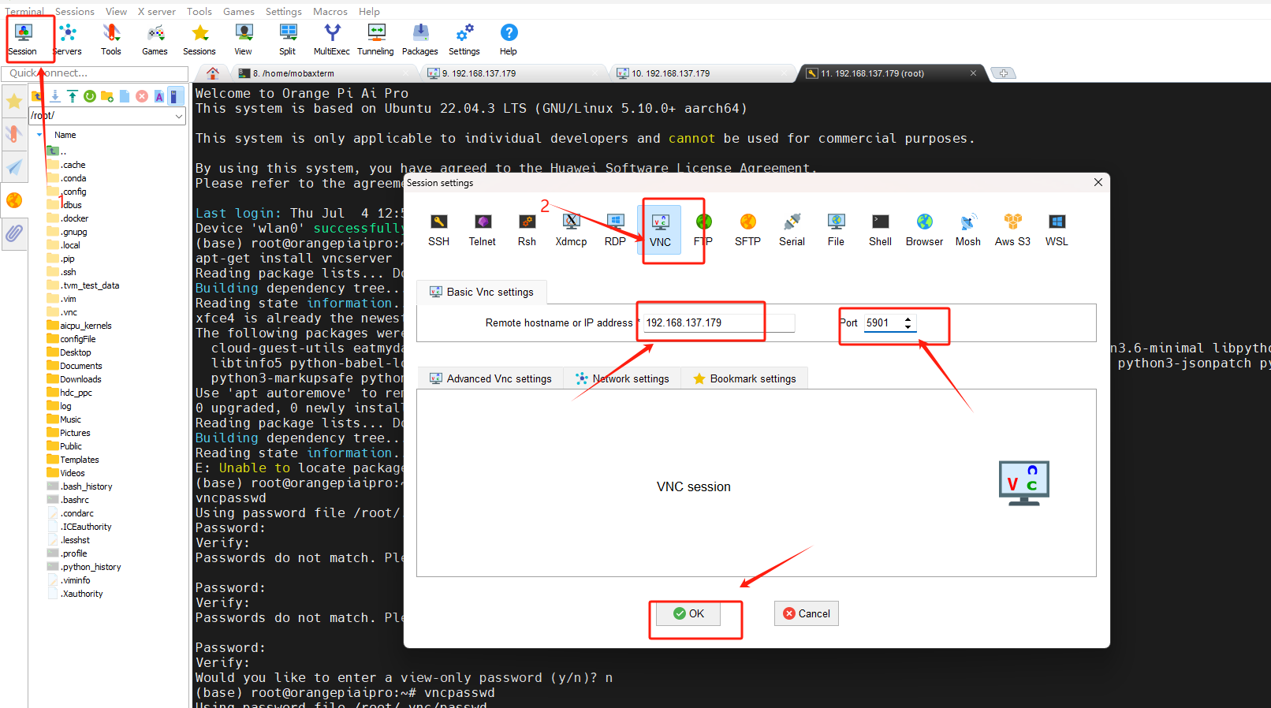Switch to Bookmark settings tab

tap(745, 378)
